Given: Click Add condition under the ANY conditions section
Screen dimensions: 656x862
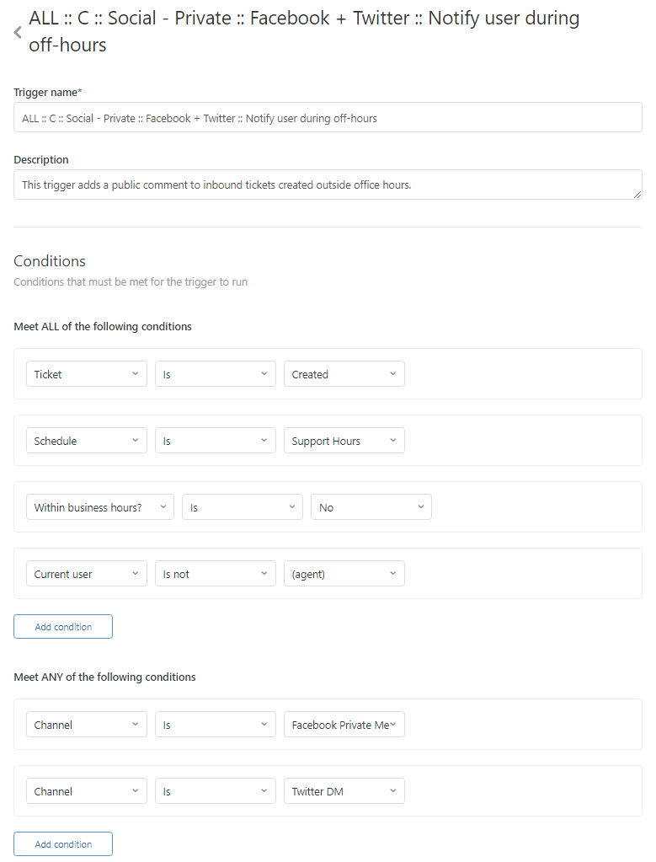Looking at the screenshot, I should (62, 843).
